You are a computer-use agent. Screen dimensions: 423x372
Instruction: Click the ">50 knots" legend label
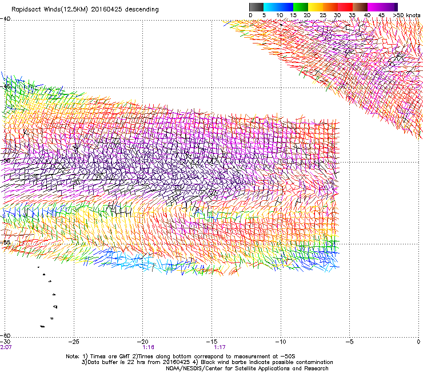tap(406, 15)
